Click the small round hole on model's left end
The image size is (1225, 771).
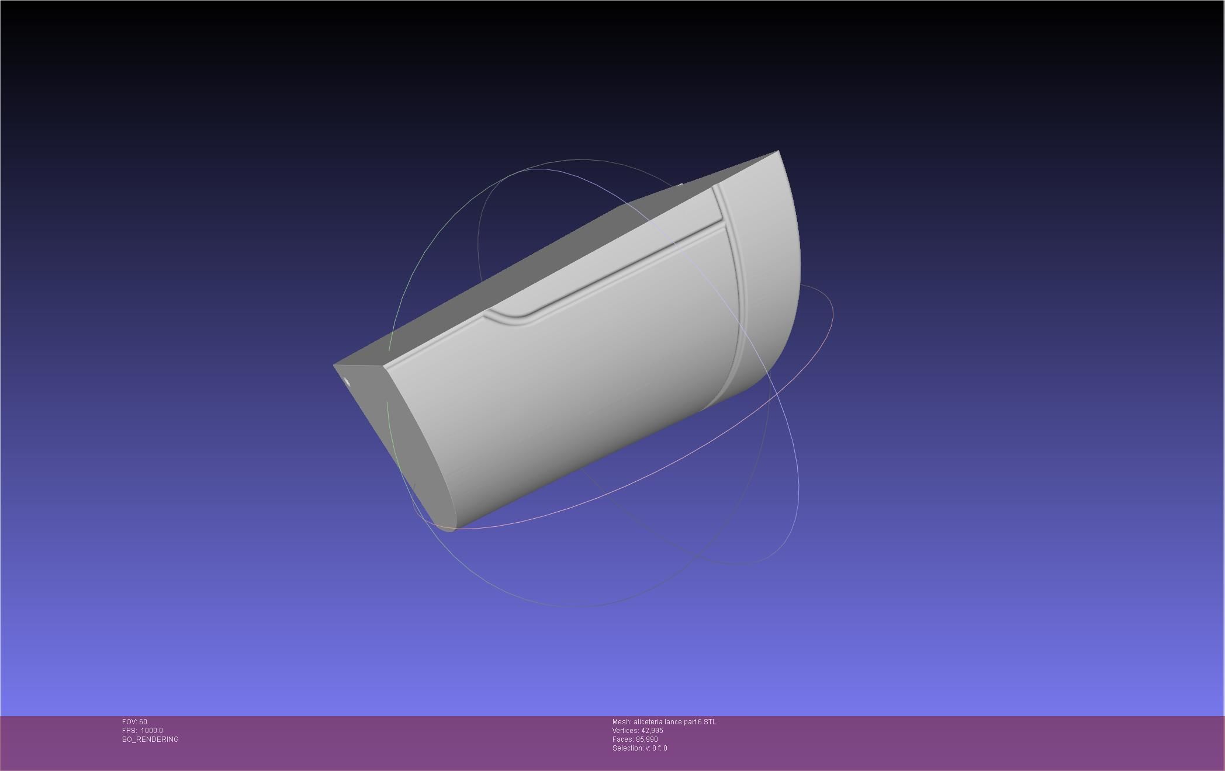347,383
